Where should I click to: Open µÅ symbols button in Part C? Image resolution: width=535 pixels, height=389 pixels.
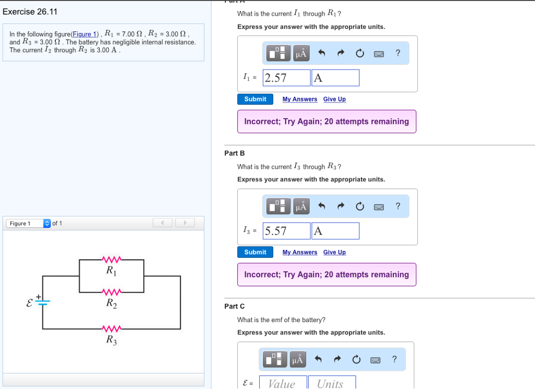(x=298, y=359)
